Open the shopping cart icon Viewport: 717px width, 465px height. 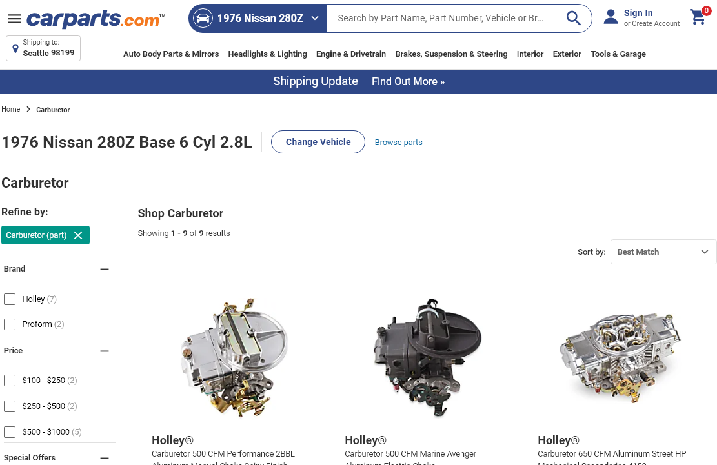699,16
